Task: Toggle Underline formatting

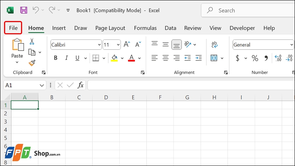Action: click(77, 58)
